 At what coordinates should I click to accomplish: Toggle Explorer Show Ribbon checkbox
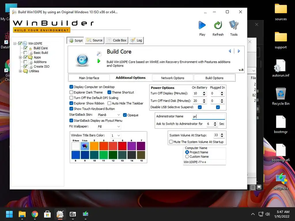click(71, 103)
